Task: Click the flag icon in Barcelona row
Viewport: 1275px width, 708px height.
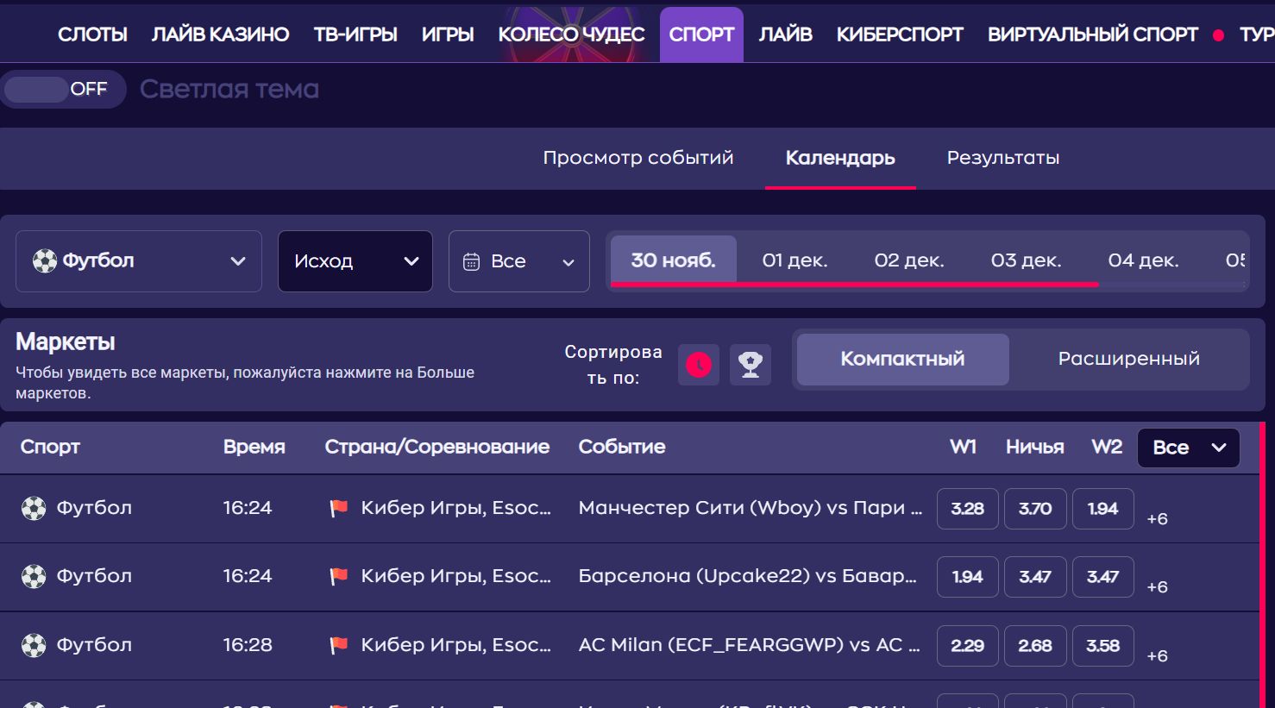Action: coord(339,576)
